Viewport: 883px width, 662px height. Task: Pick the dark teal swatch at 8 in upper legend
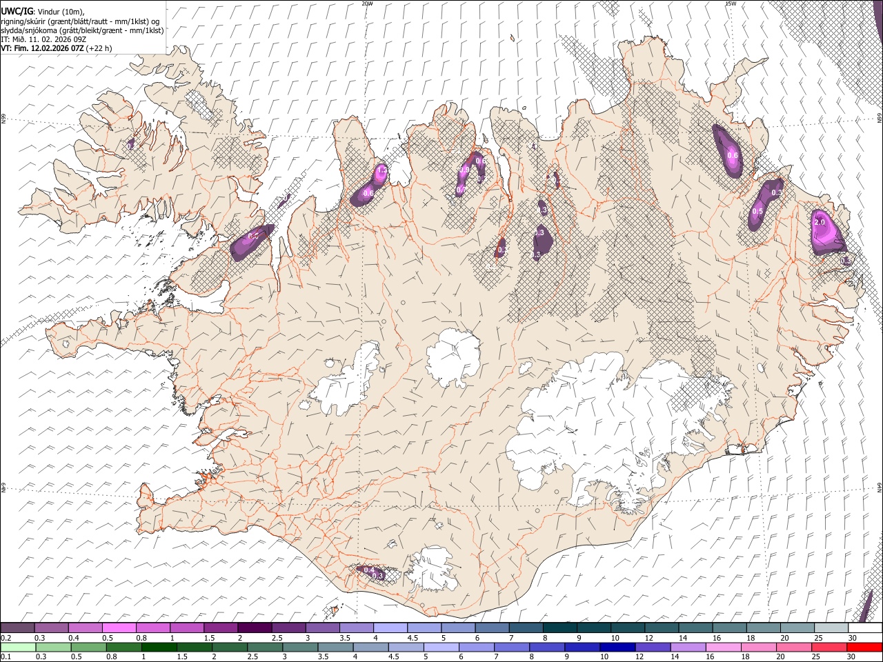click(559, 628)
